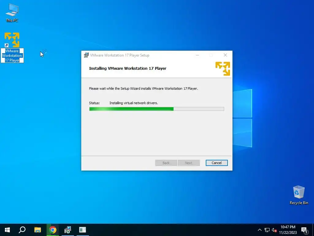Open the Action Center notifications icon
The width and height of the screenshot is (314, 236).
coord(304,230)
